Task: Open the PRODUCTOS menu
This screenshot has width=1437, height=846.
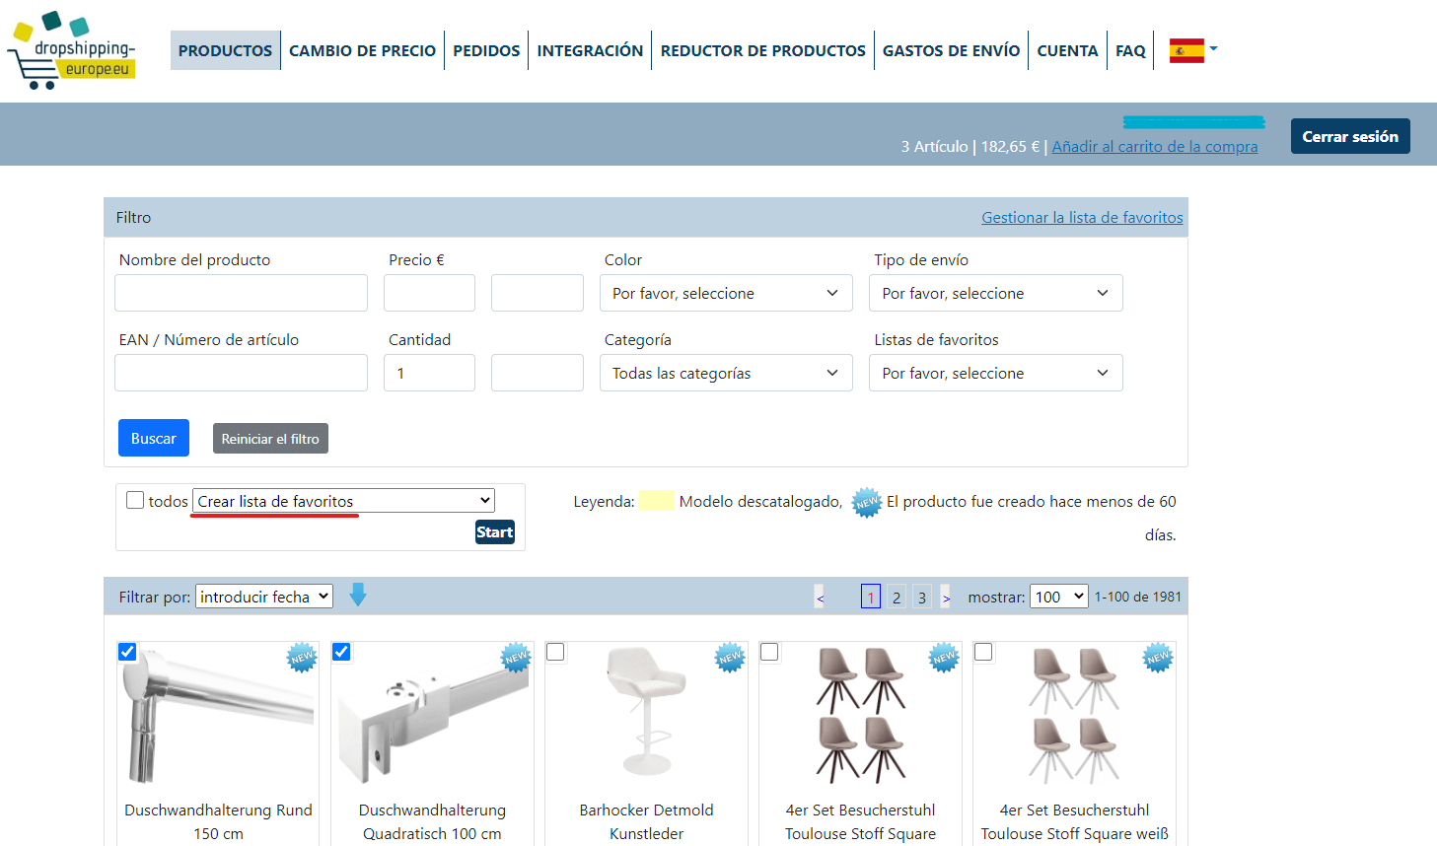Action: pyautogui.click(x=225, y=50)
